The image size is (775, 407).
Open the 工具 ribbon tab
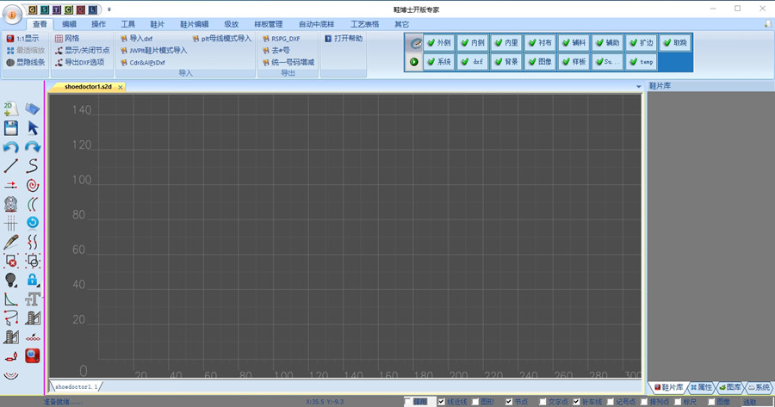click(x=128, y=24)
